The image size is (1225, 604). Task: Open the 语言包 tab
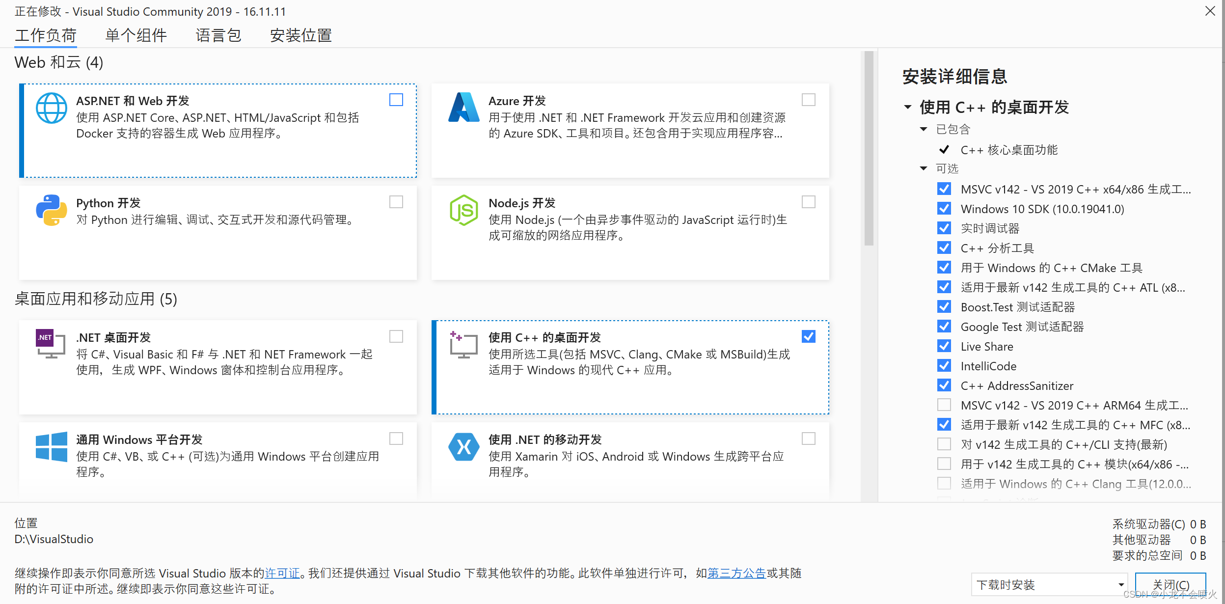click(218, 35)
